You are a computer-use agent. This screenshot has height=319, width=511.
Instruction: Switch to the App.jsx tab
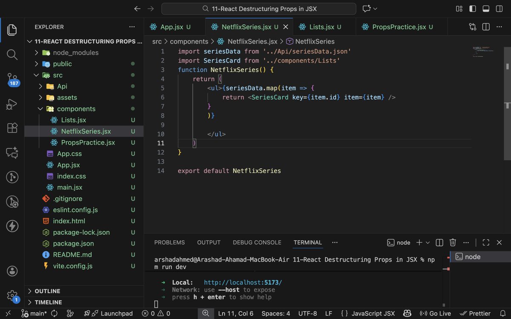(172, 26)
